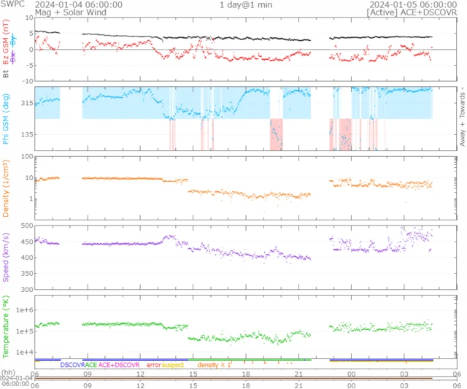
Task: Click the end date 2024-01-05 06:00:00
Action: point(413,4)
